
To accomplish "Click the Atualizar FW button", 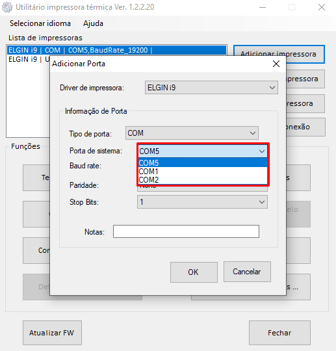I will tap(52, 333).
